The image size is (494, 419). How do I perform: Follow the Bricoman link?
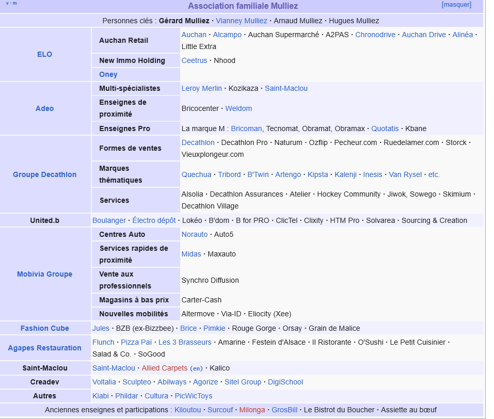(246, 128)
